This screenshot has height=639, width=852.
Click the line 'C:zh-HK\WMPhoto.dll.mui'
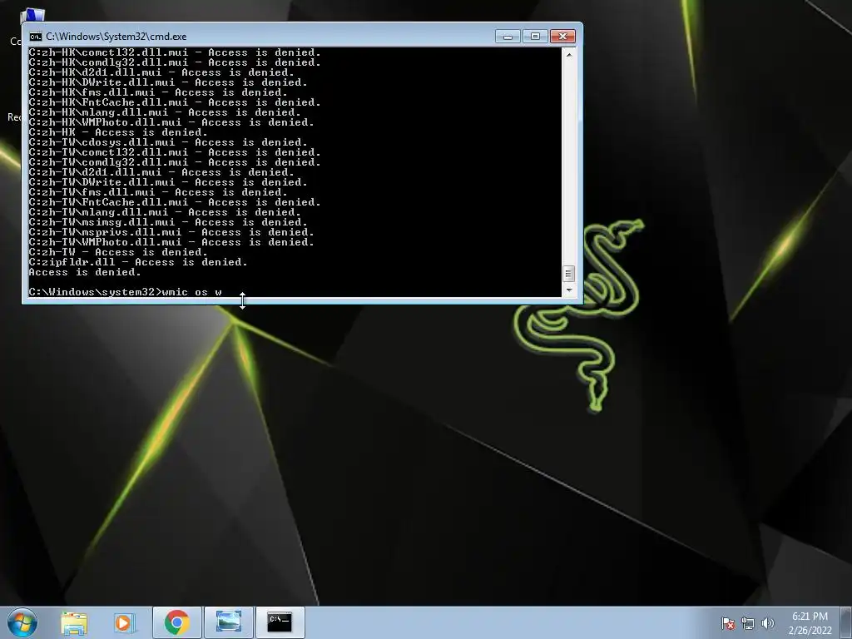[171, 123]
